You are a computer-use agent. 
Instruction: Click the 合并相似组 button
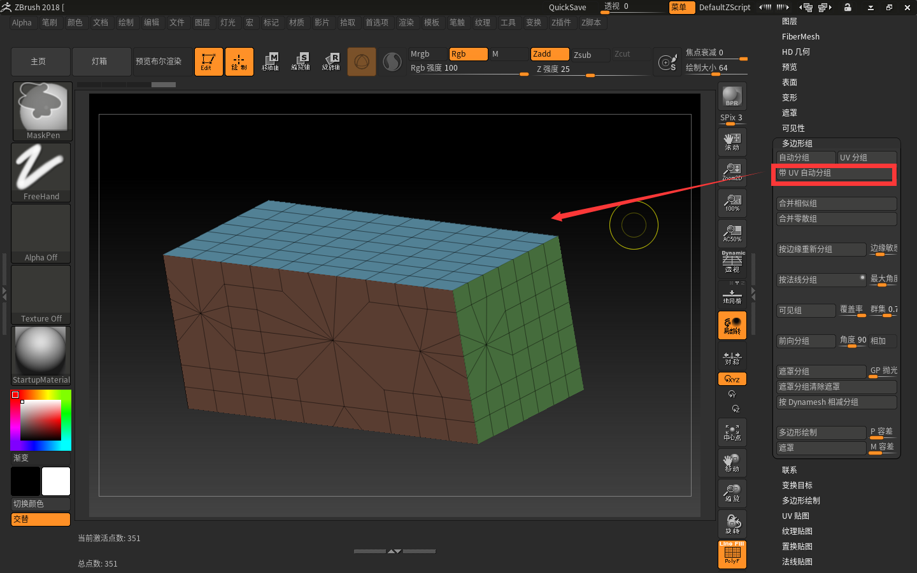tap(837, 203)
